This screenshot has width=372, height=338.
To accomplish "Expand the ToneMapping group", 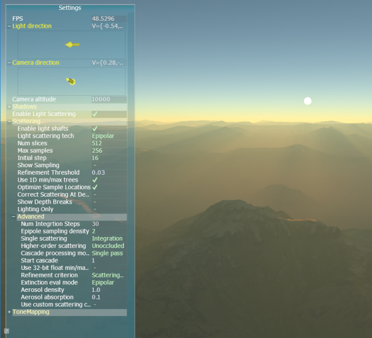I will (9, 312).
